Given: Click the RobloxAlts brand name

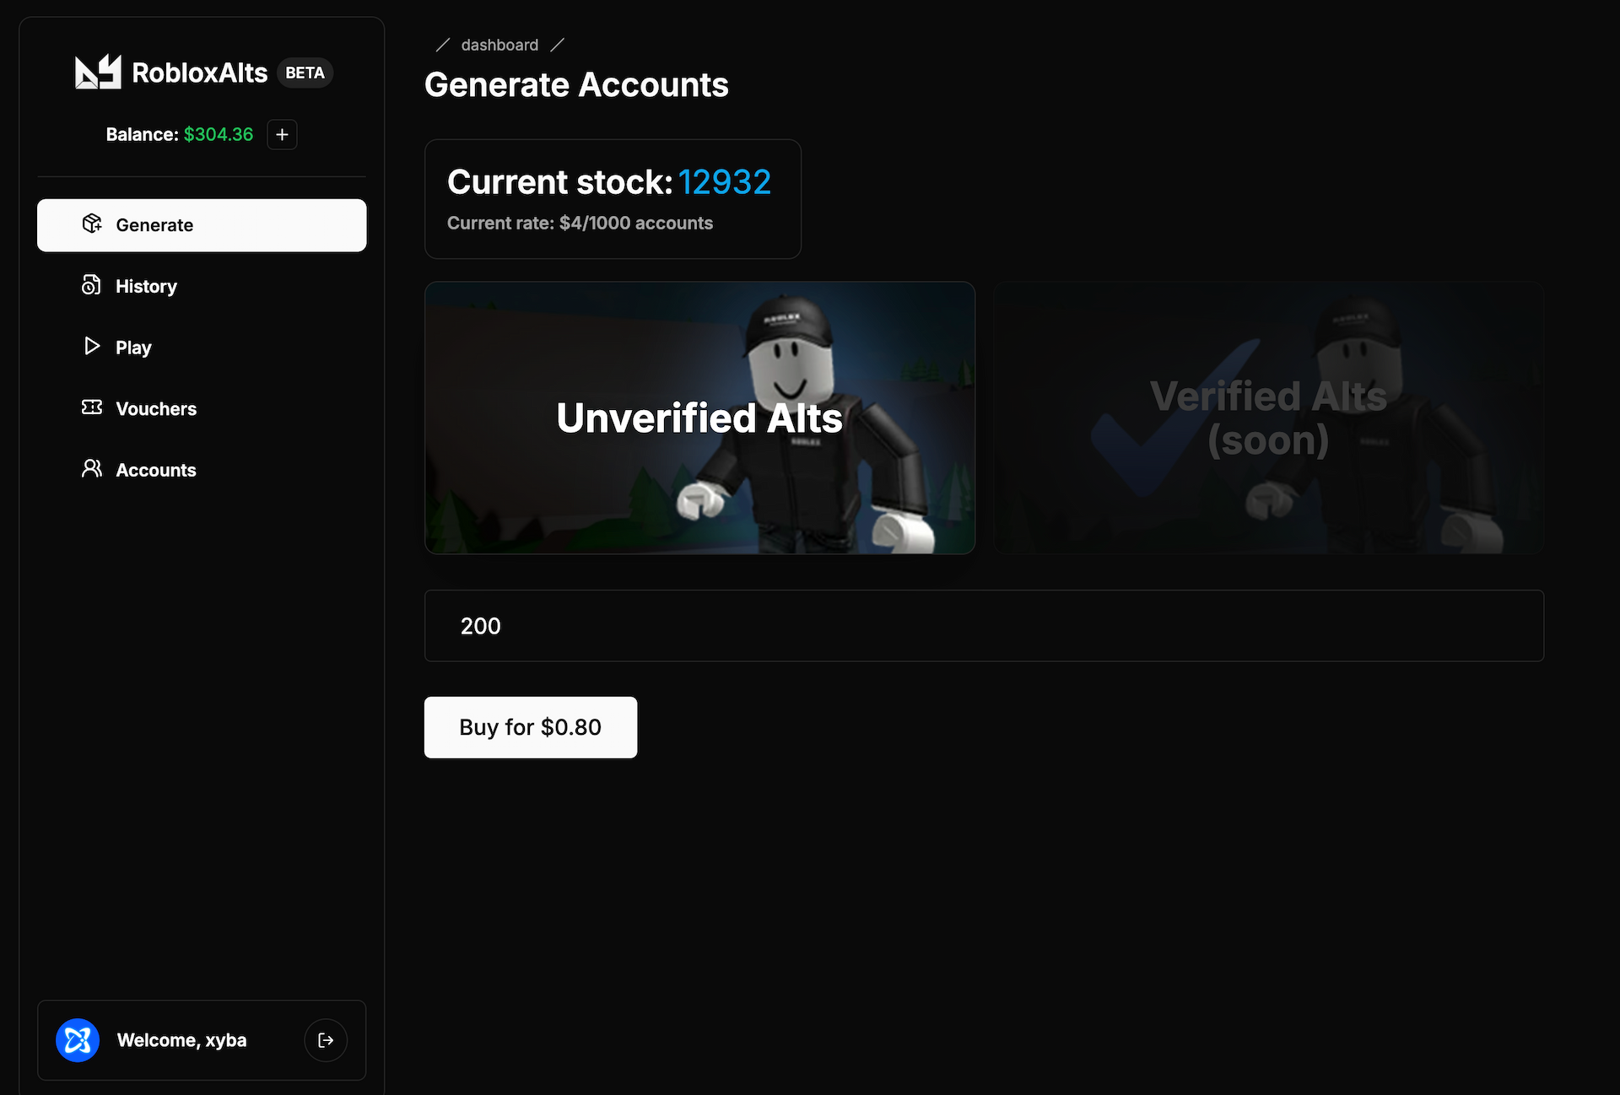Looking at the screenshot, I should pos(200,73).
